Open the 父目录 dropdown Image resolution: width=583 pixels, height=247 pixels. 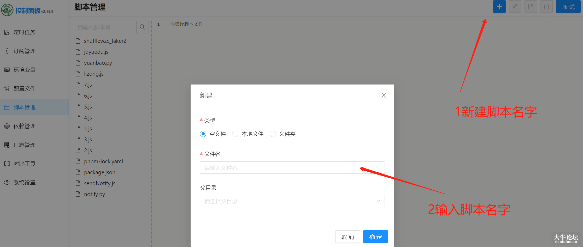pyautogui.click(x=292, y=201)
